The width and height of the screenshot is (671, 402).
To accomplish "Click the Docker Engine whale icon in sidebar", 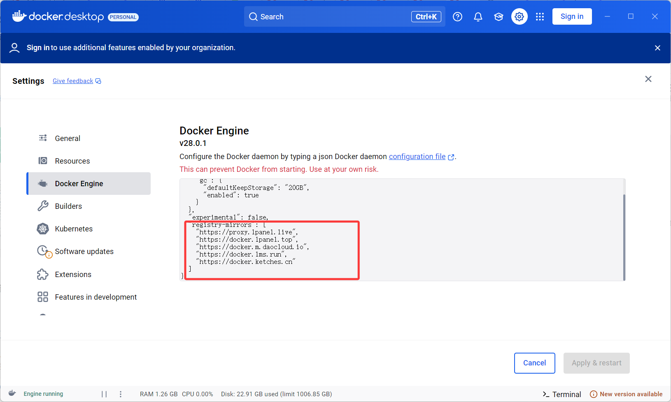I will pyautogui.click(x=43, y=183).
